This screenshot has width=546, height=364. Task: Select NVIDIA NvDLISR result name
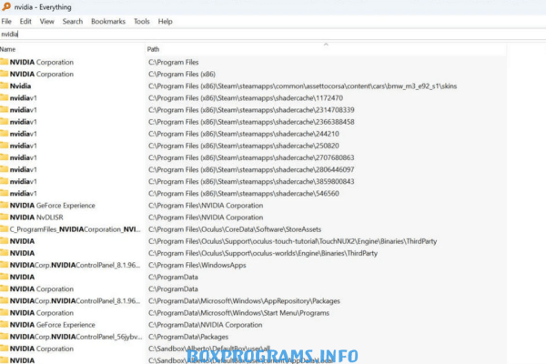pyautogui.click(x=36, y=217)
